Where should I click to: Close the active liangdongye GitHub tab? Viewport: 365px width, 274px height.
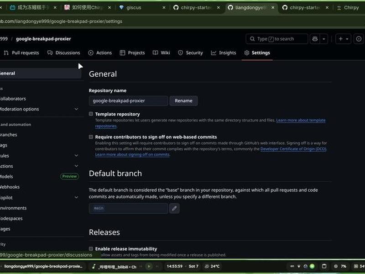(273, 8)
